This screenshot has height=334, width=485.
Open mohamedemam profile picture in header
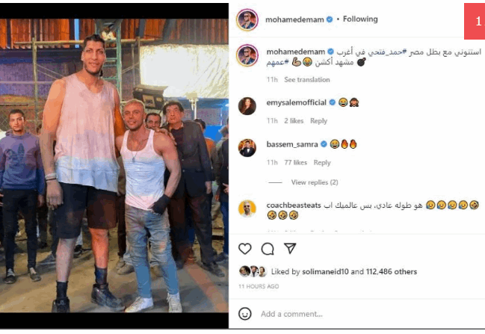click(x=247, y=19)
